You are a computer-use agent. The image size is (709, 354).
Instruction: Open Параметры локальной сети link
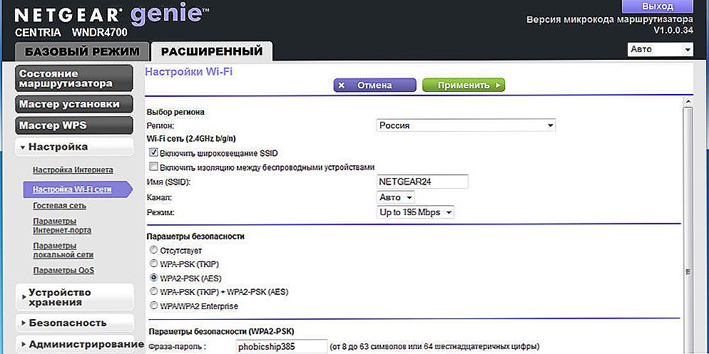[63, 250]
